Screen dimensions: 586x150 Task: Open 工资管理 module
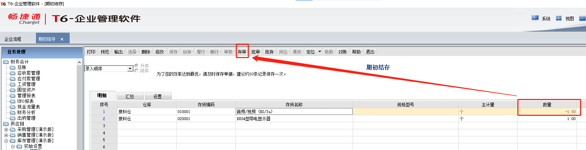[x=26, y=84]
